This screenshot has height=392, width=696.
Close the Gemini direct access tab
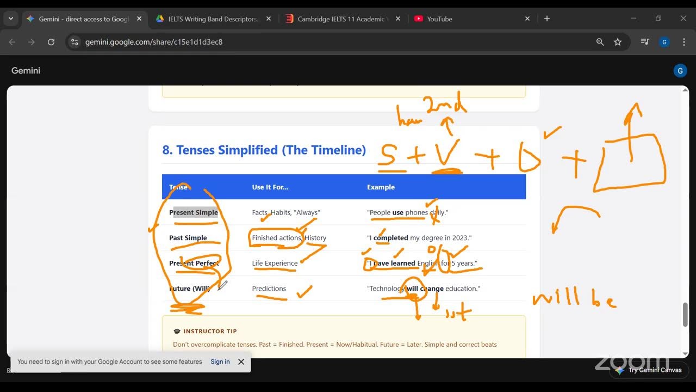[x=139, y=19]
